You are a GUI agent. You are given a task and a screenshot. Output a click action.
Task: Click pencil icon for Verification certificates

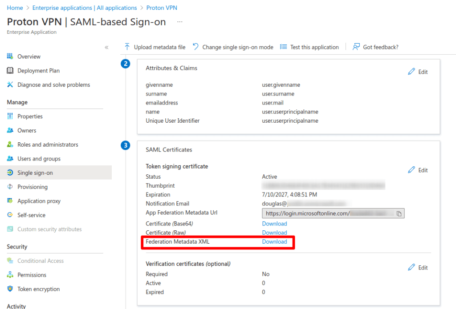click(411, 267)
